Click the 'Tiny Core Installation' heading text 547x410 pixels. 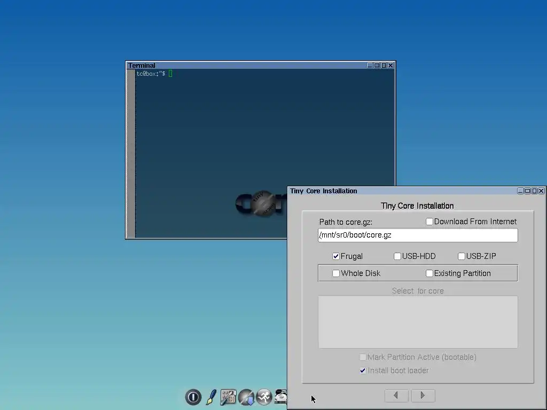tap(417, 206)
